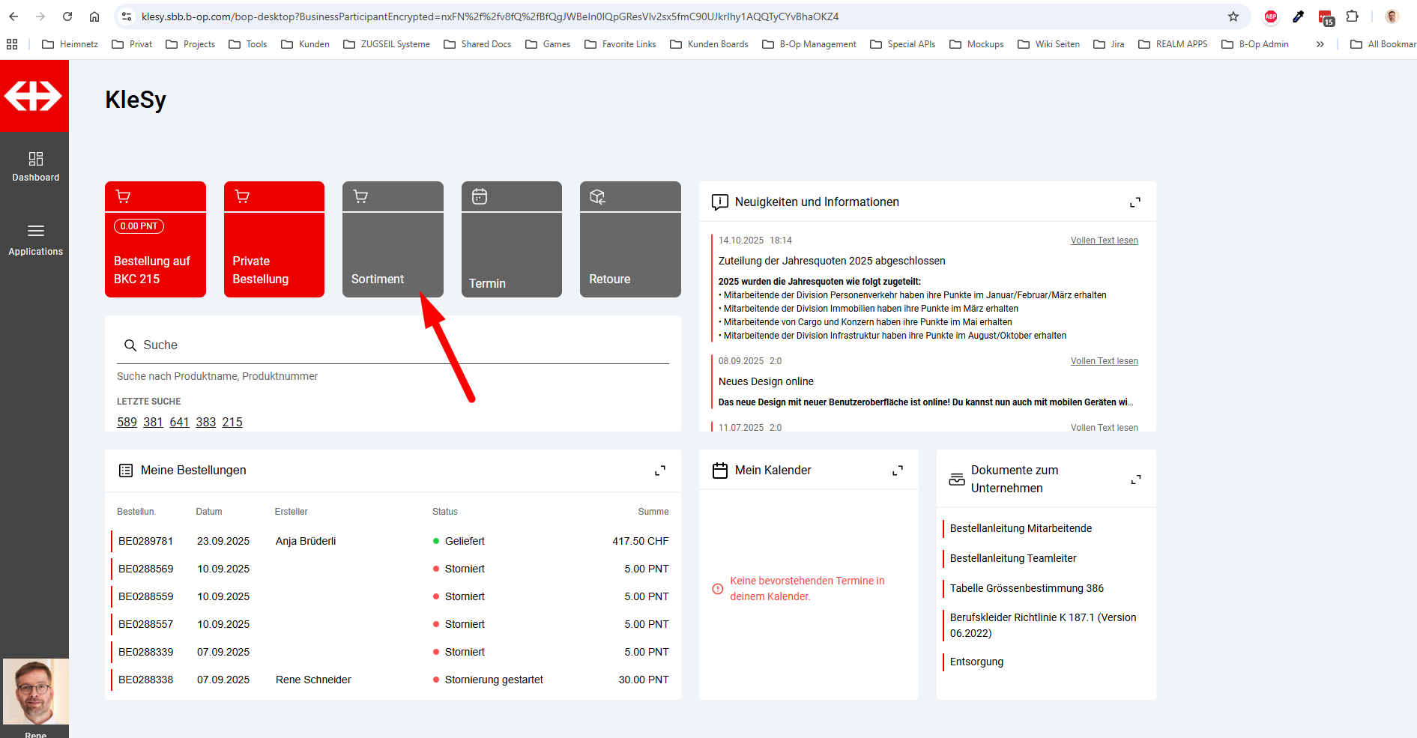Expand Dokumente zum Unternehmen panel
The width and height of the screenshot is (1417, 738).
1135,480
